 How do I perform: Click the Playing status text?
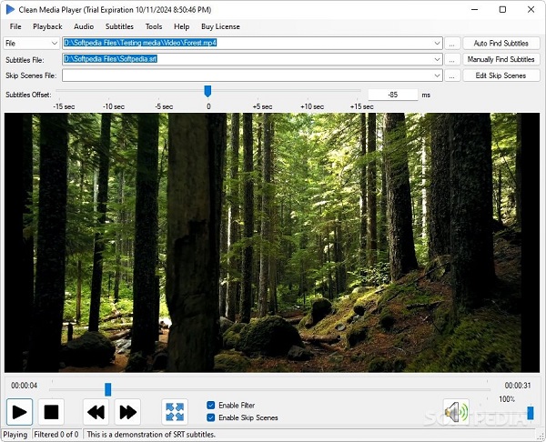[x=15, y=435]
